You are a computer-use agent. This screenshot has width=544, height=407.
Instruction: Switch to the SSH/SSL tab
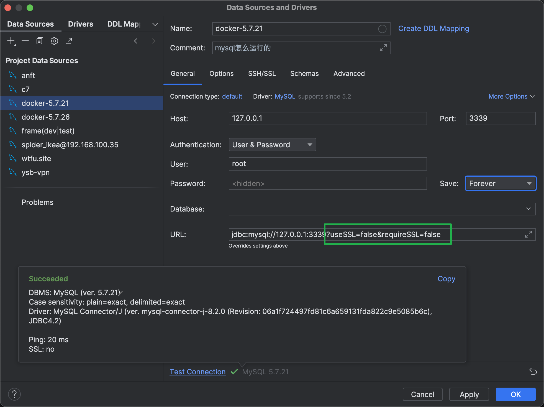262,74
